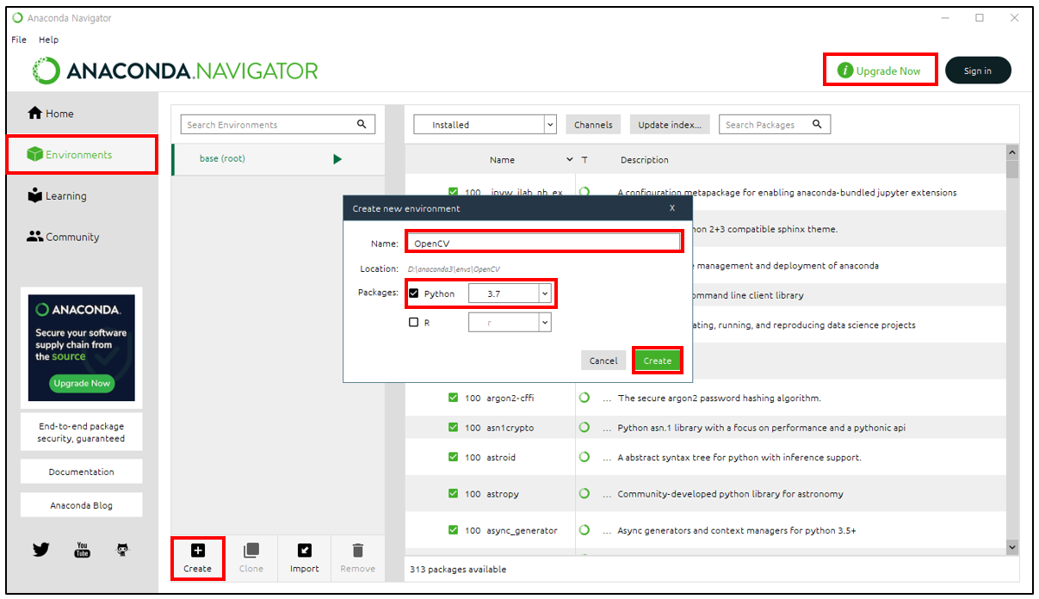Open Anaconda's YouTube channel icon
This screenshot has height=599, width=1039.
(82, 549)
